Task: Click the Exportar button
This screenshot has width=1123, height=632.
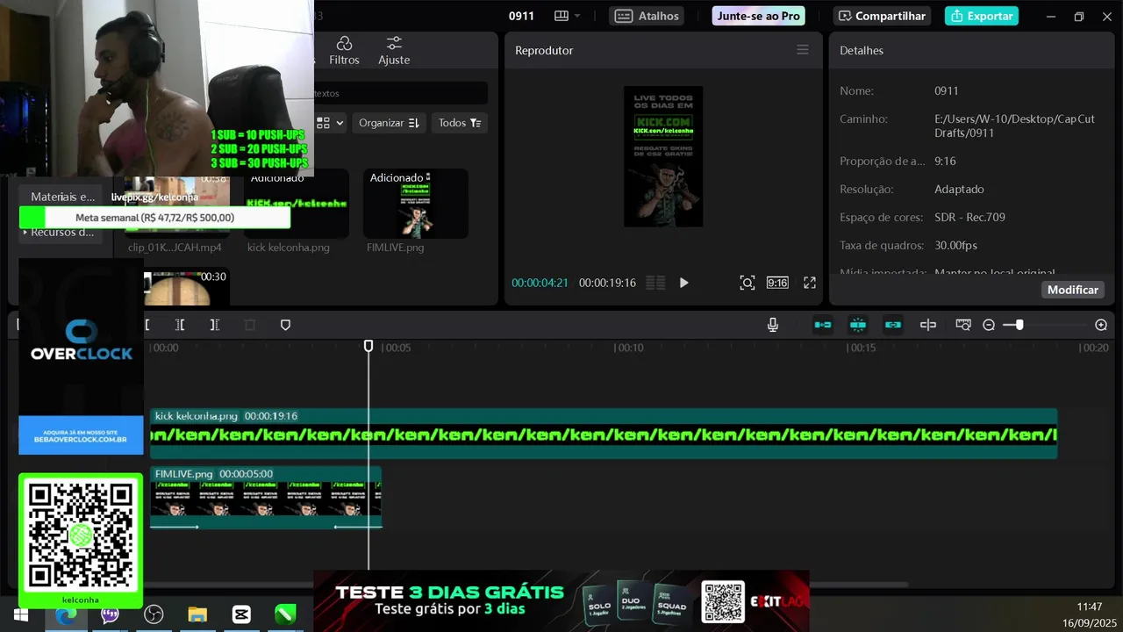Action: click(x=982, y=16)
